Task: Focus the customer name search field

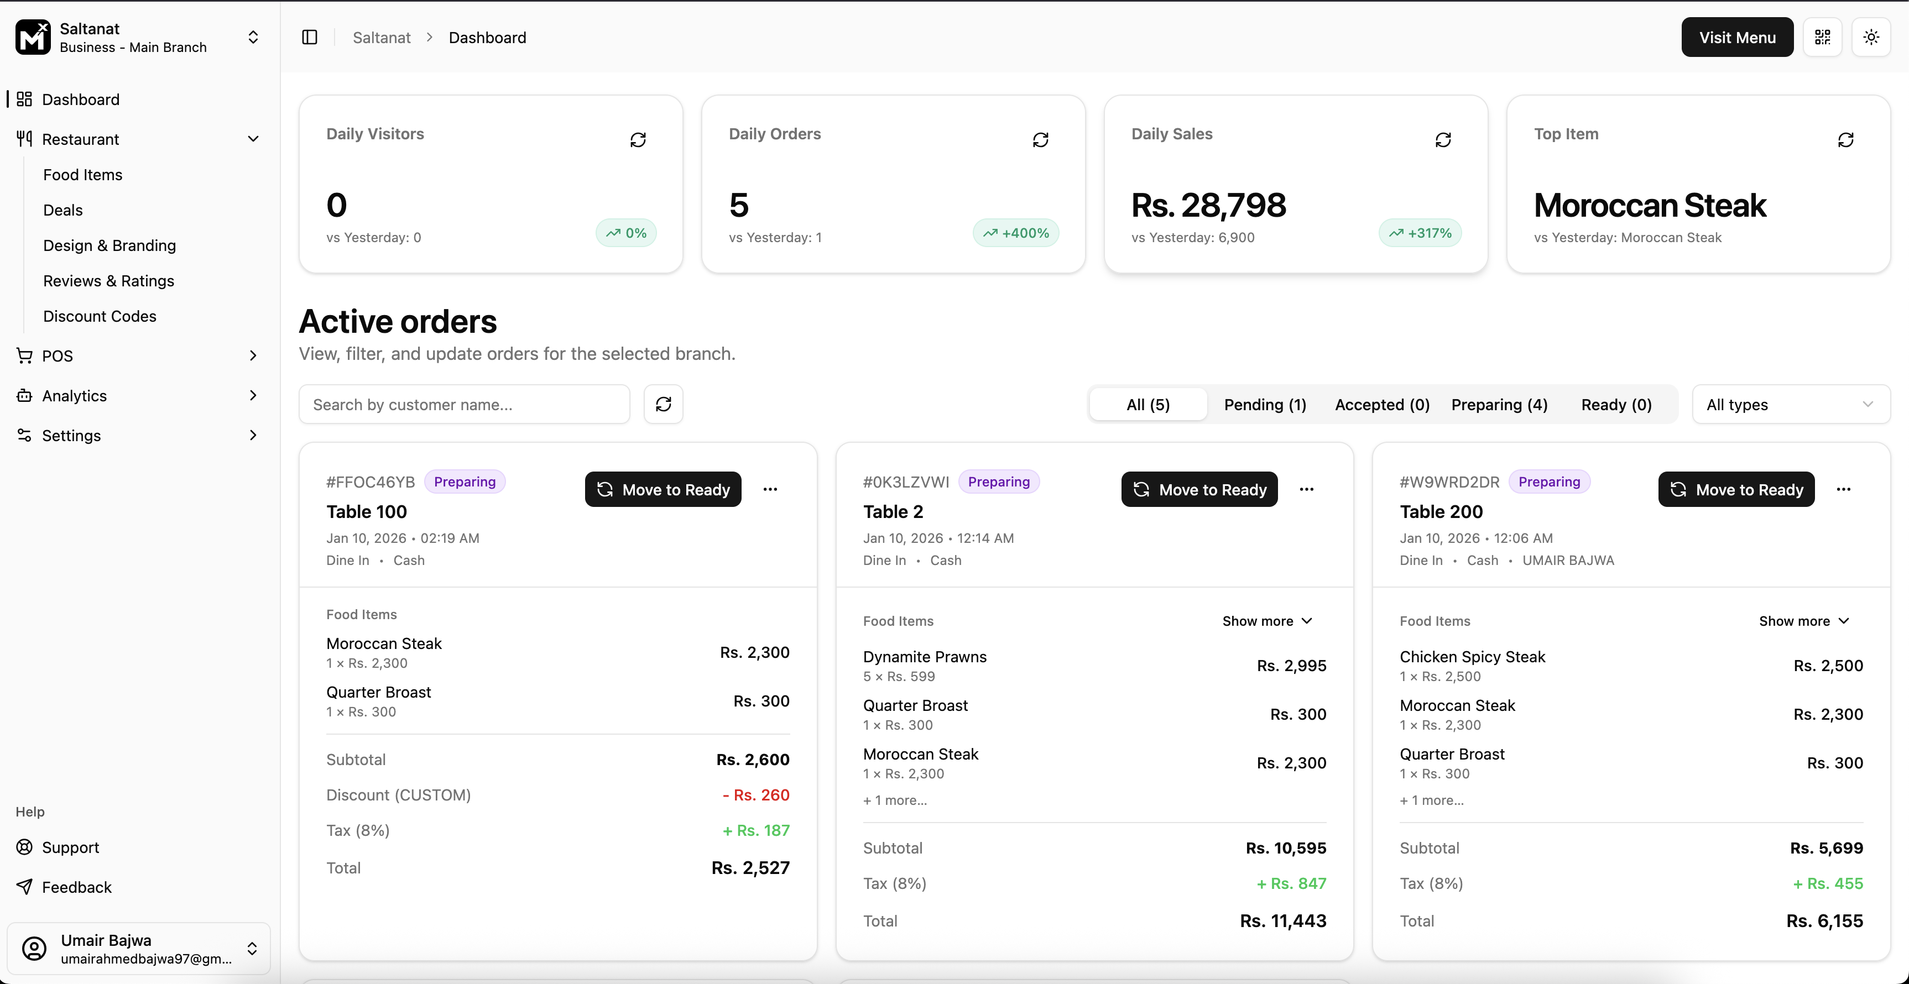Action: 464,405
